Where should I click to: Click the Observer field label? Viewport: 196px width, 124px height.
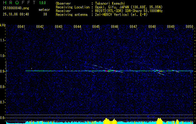click(63, 3)
